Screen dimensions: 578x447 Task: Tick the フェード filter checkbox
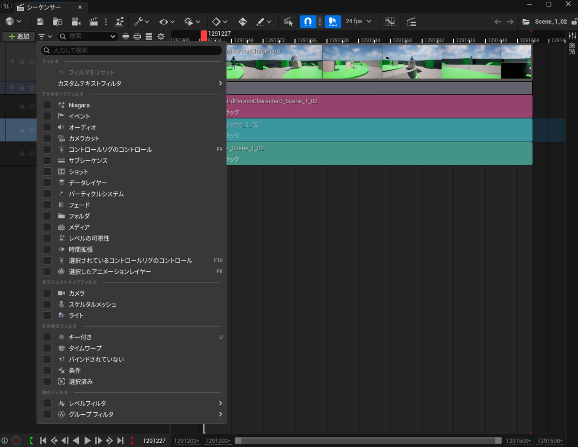(x=47, y=205)
